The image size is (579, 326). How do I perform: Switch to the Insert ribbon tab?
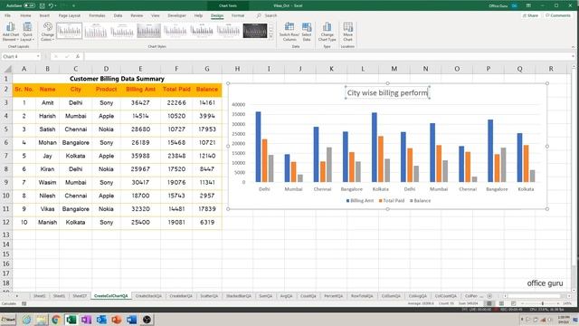pyautogui.click(x=44, y=15)
